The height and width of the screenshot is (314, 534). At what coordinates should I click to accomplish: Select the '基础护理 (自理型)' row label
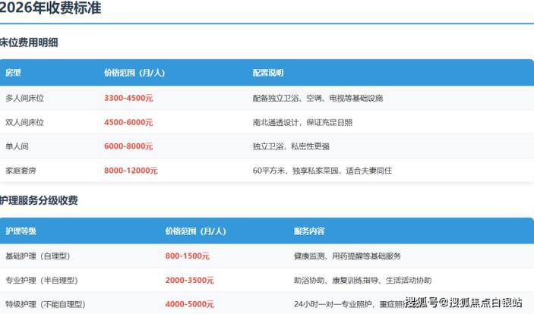click(x=38, y=256)
